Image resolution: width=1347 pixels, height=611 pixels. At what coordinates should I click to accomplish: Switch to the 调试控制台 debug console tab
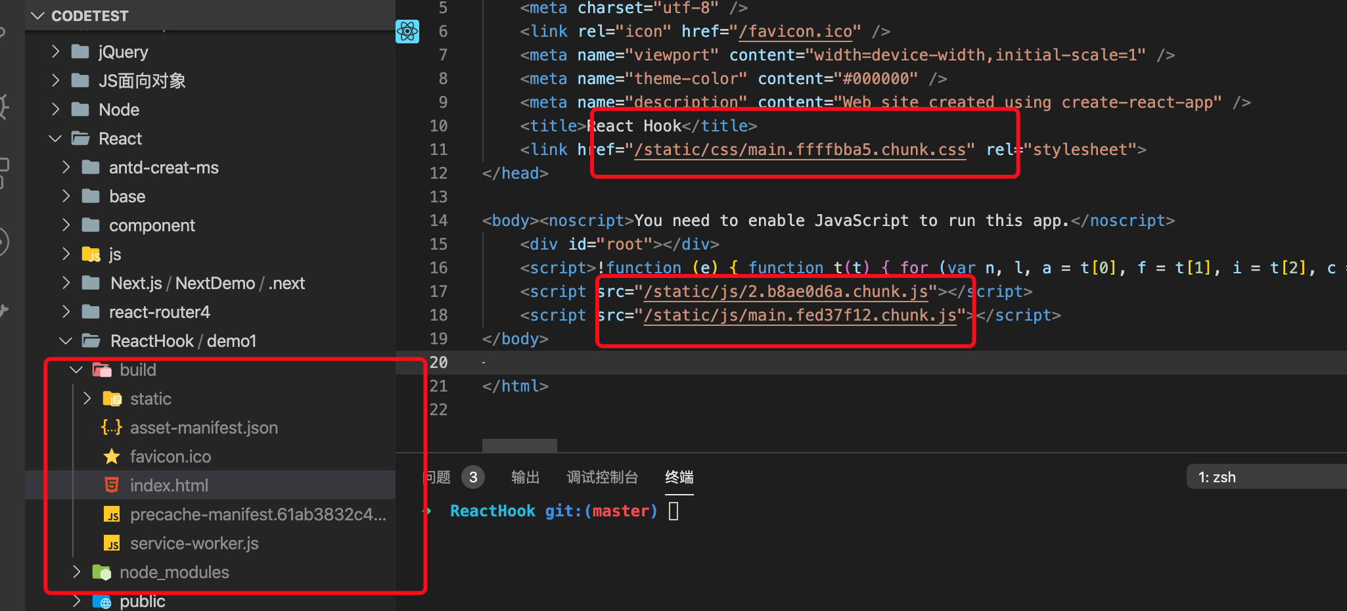click(x=602, y=477)
